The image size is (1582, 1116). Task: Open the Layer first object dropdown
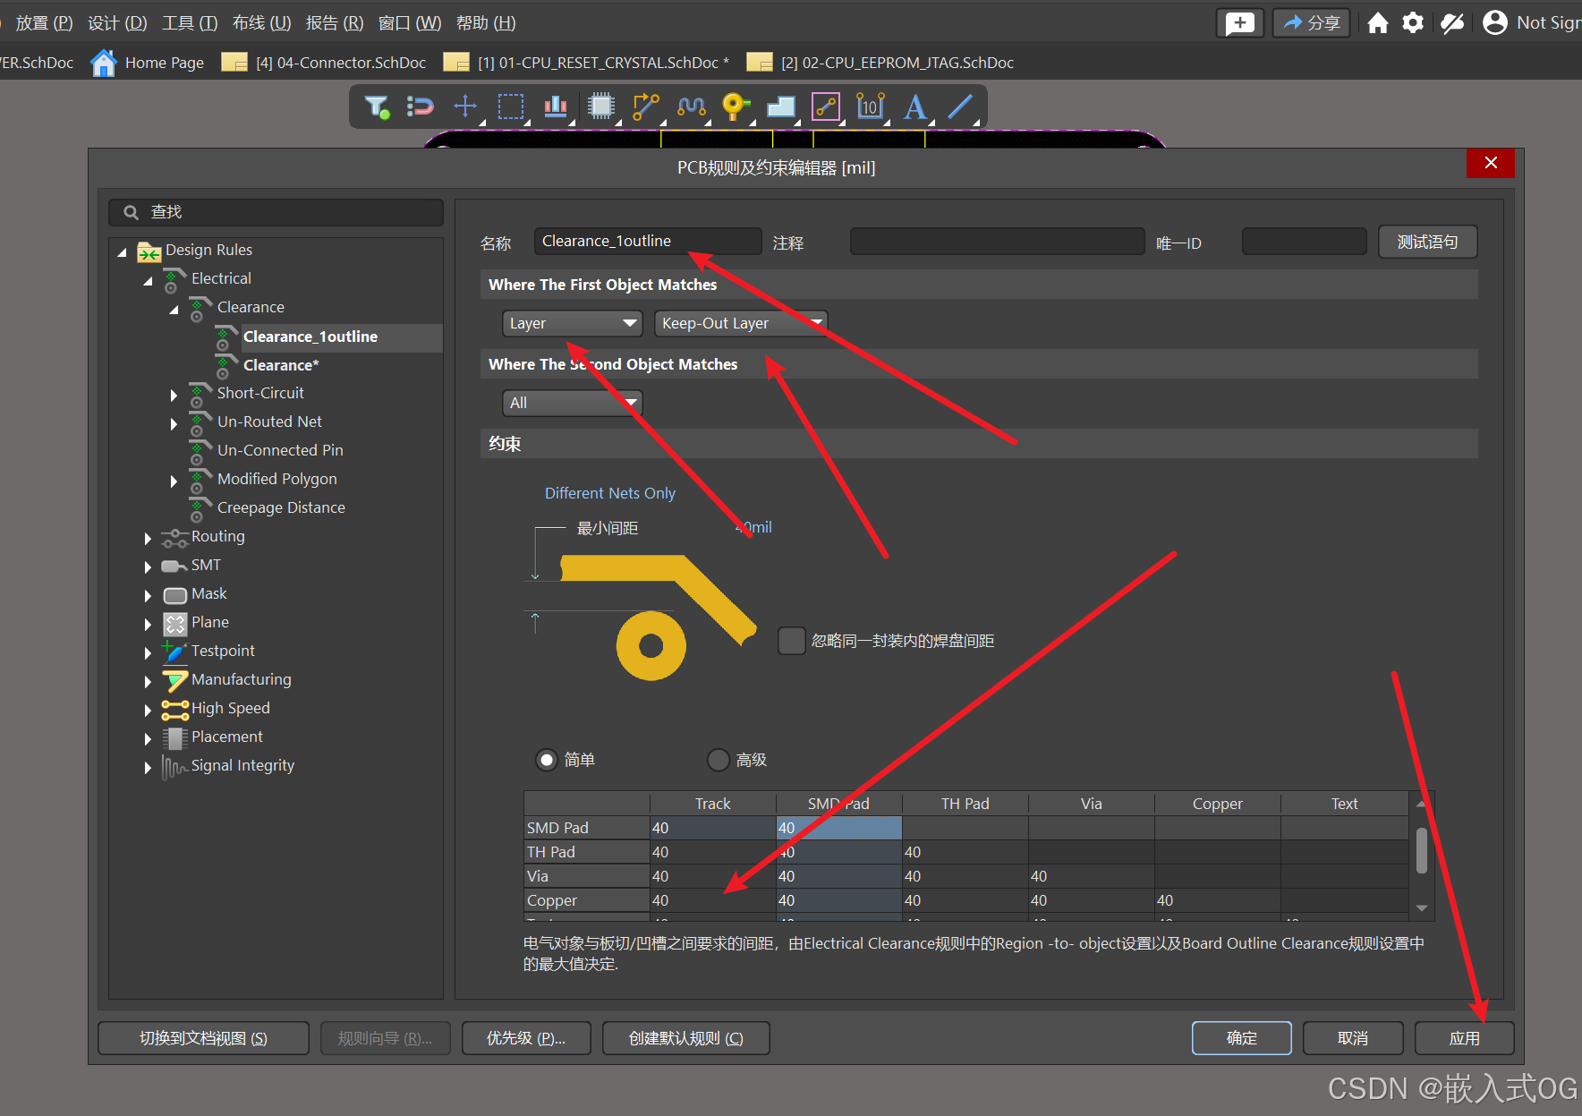click(x=573, y=323)
